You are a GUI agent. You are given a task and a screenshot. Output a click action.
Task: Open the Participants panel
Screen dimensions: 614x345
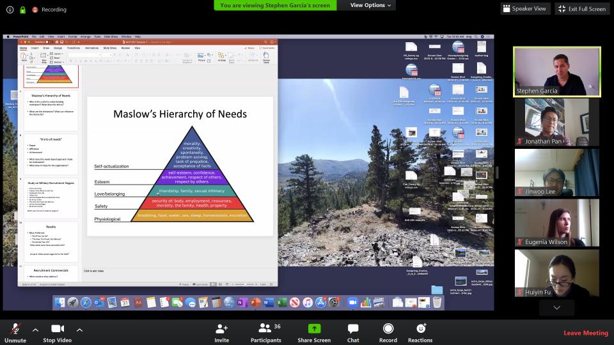click(265, 329)
